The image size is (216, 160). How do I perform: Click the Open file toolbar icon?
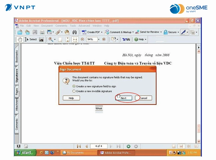[20, 32]
